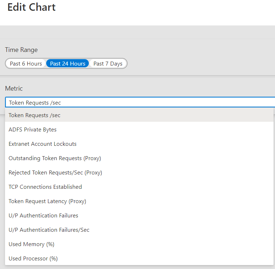Screen dimensions: 275x269
Task: Click the Metric field label
Action: [x=14, y=88]
